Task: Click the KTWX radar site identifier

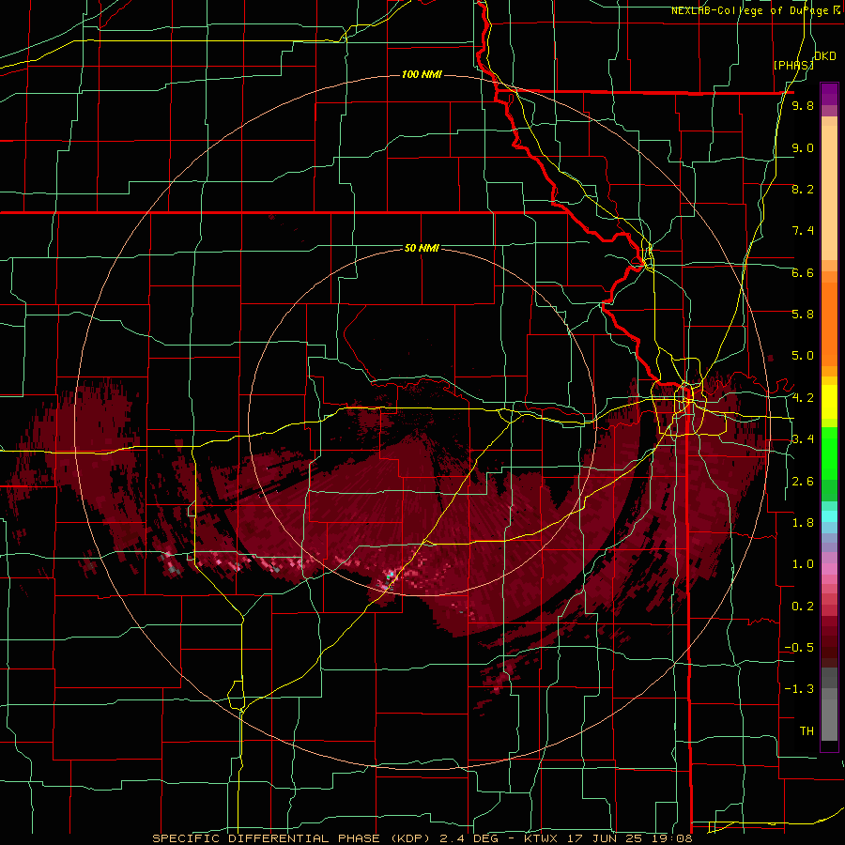Action: click(542, 838)
